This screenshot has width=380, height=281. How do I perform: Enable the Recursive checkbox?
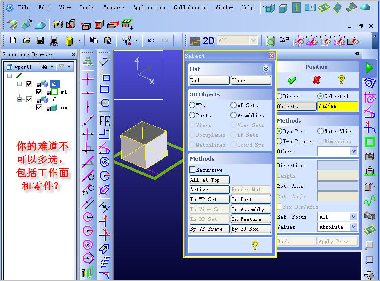point(192,169)
